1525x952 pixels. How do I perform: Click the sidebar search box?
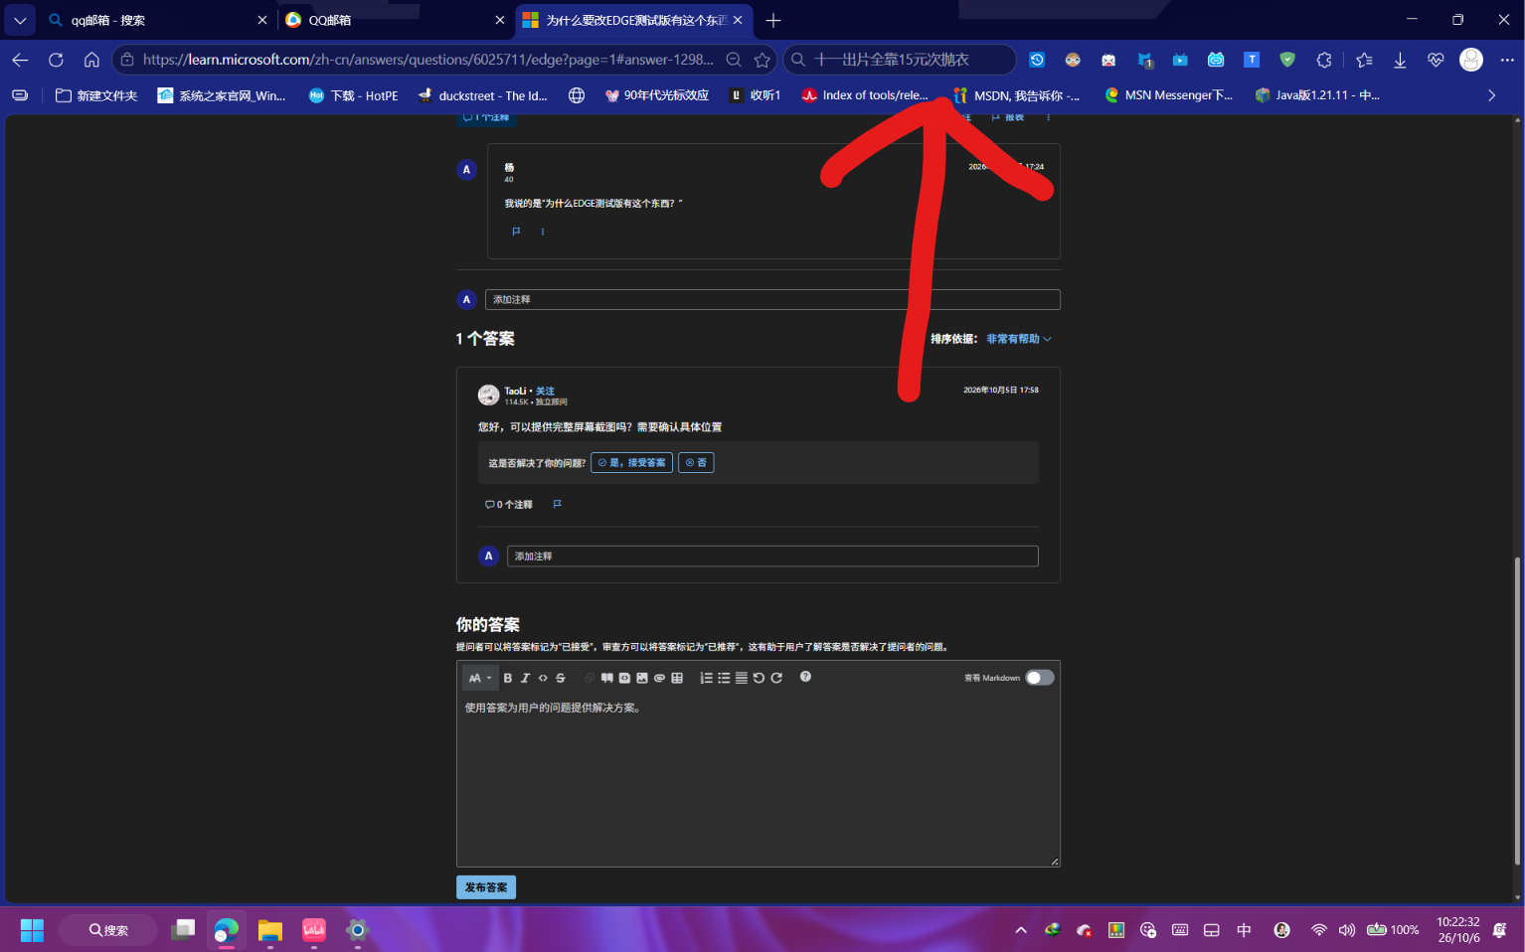(901, 60)
